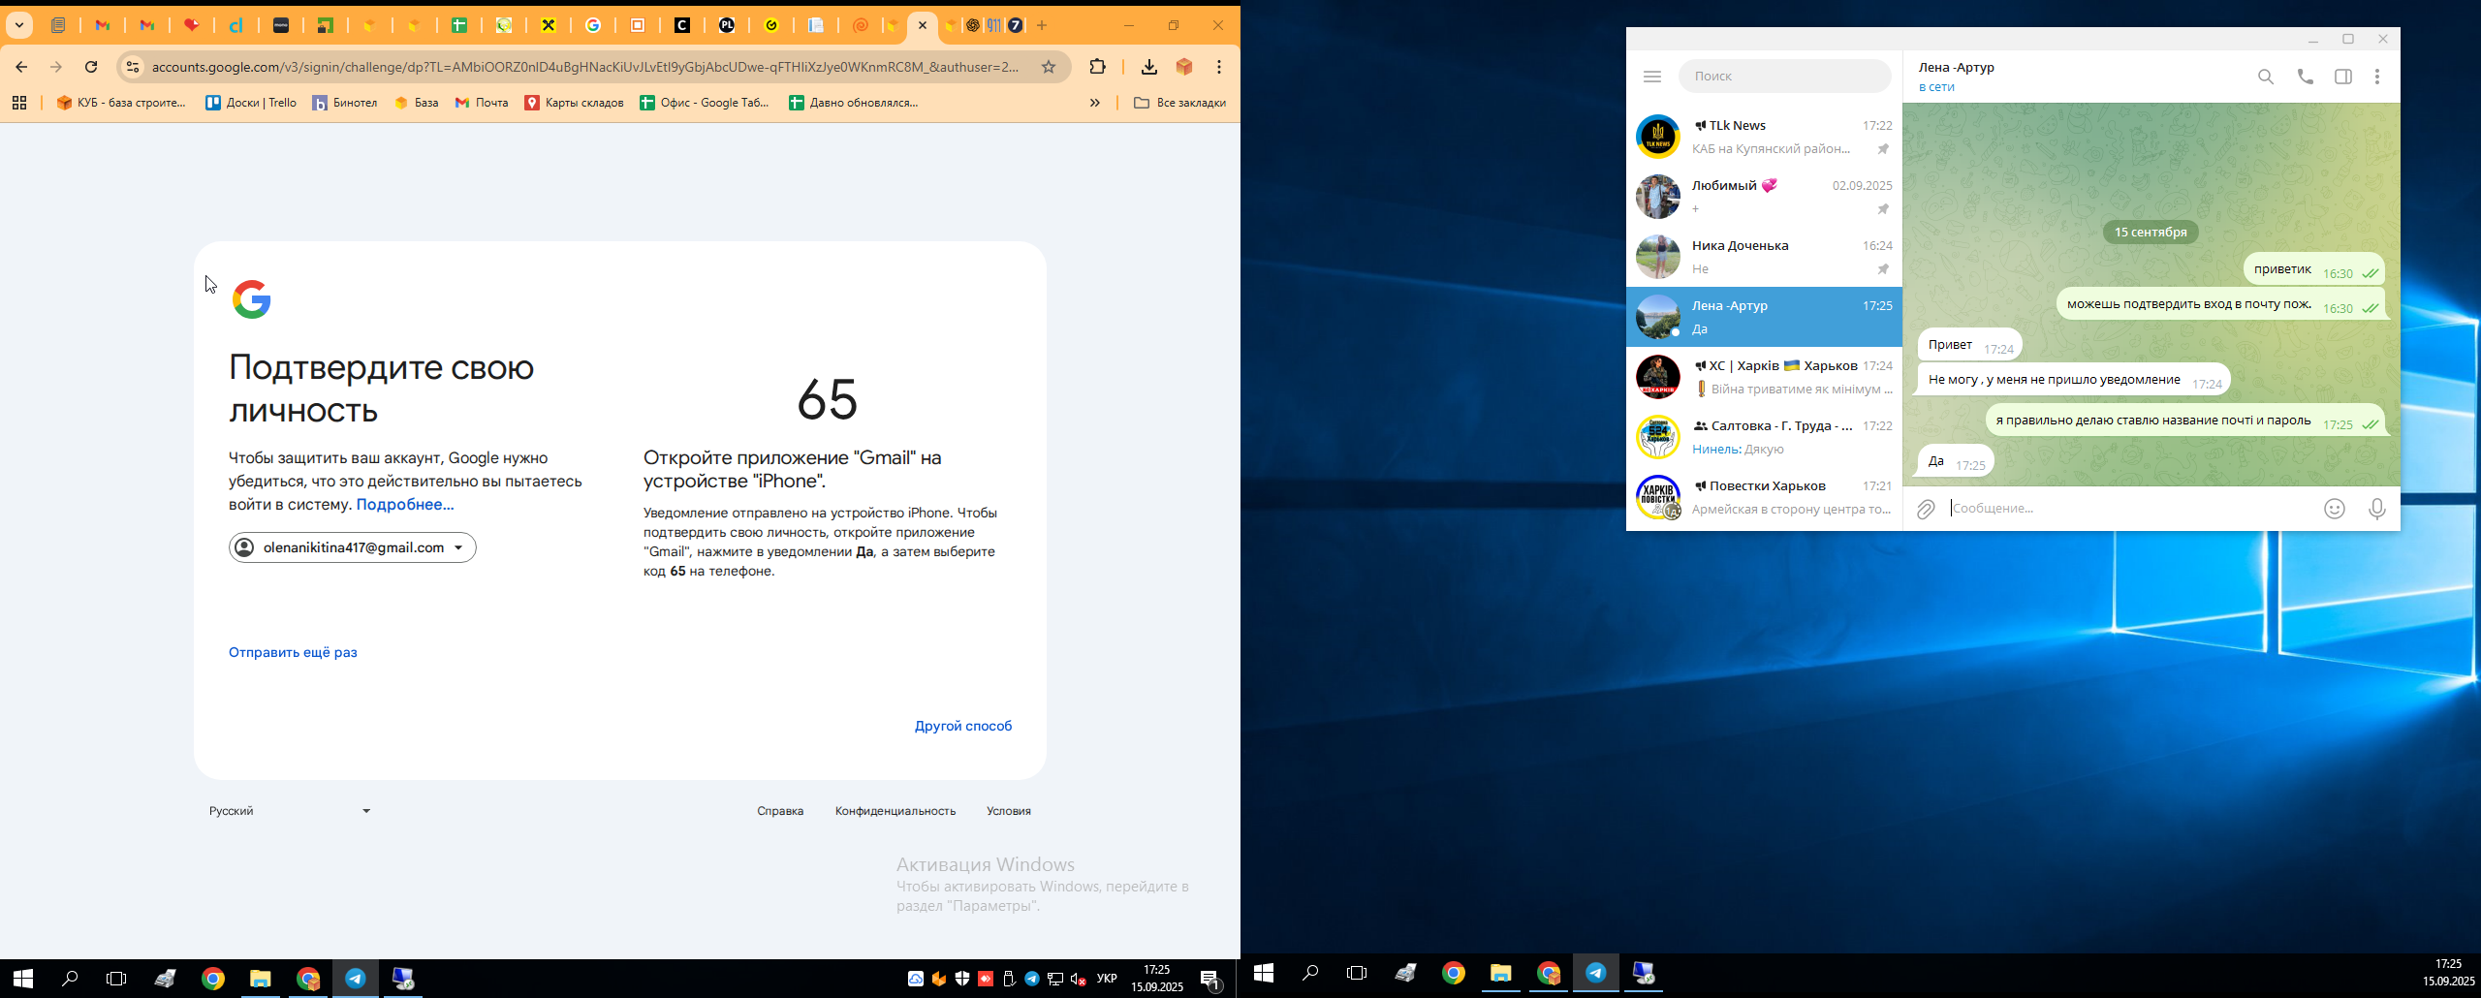Open Доски | Trello bookmark
This screenshot has width=2481, height=998.
pos(251,103)
